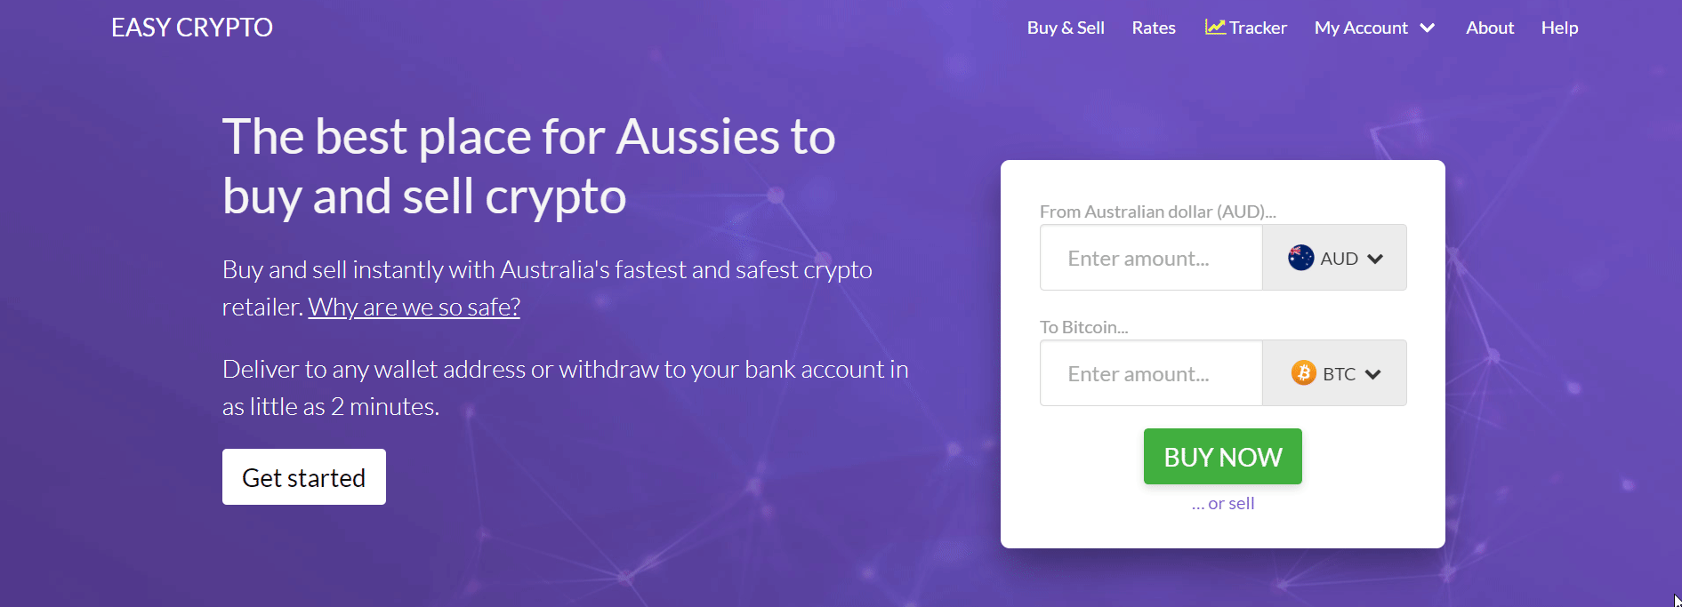1682x607 pixels.
Task: Click the green BUY NOW button
Action: point(1222,456)
